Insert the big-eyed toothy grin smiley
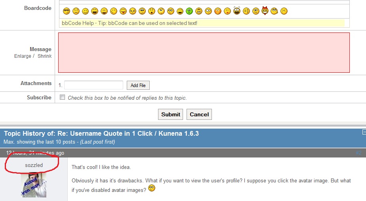The height and width of the screenshot is (201, 366). [x=237, y=11]
